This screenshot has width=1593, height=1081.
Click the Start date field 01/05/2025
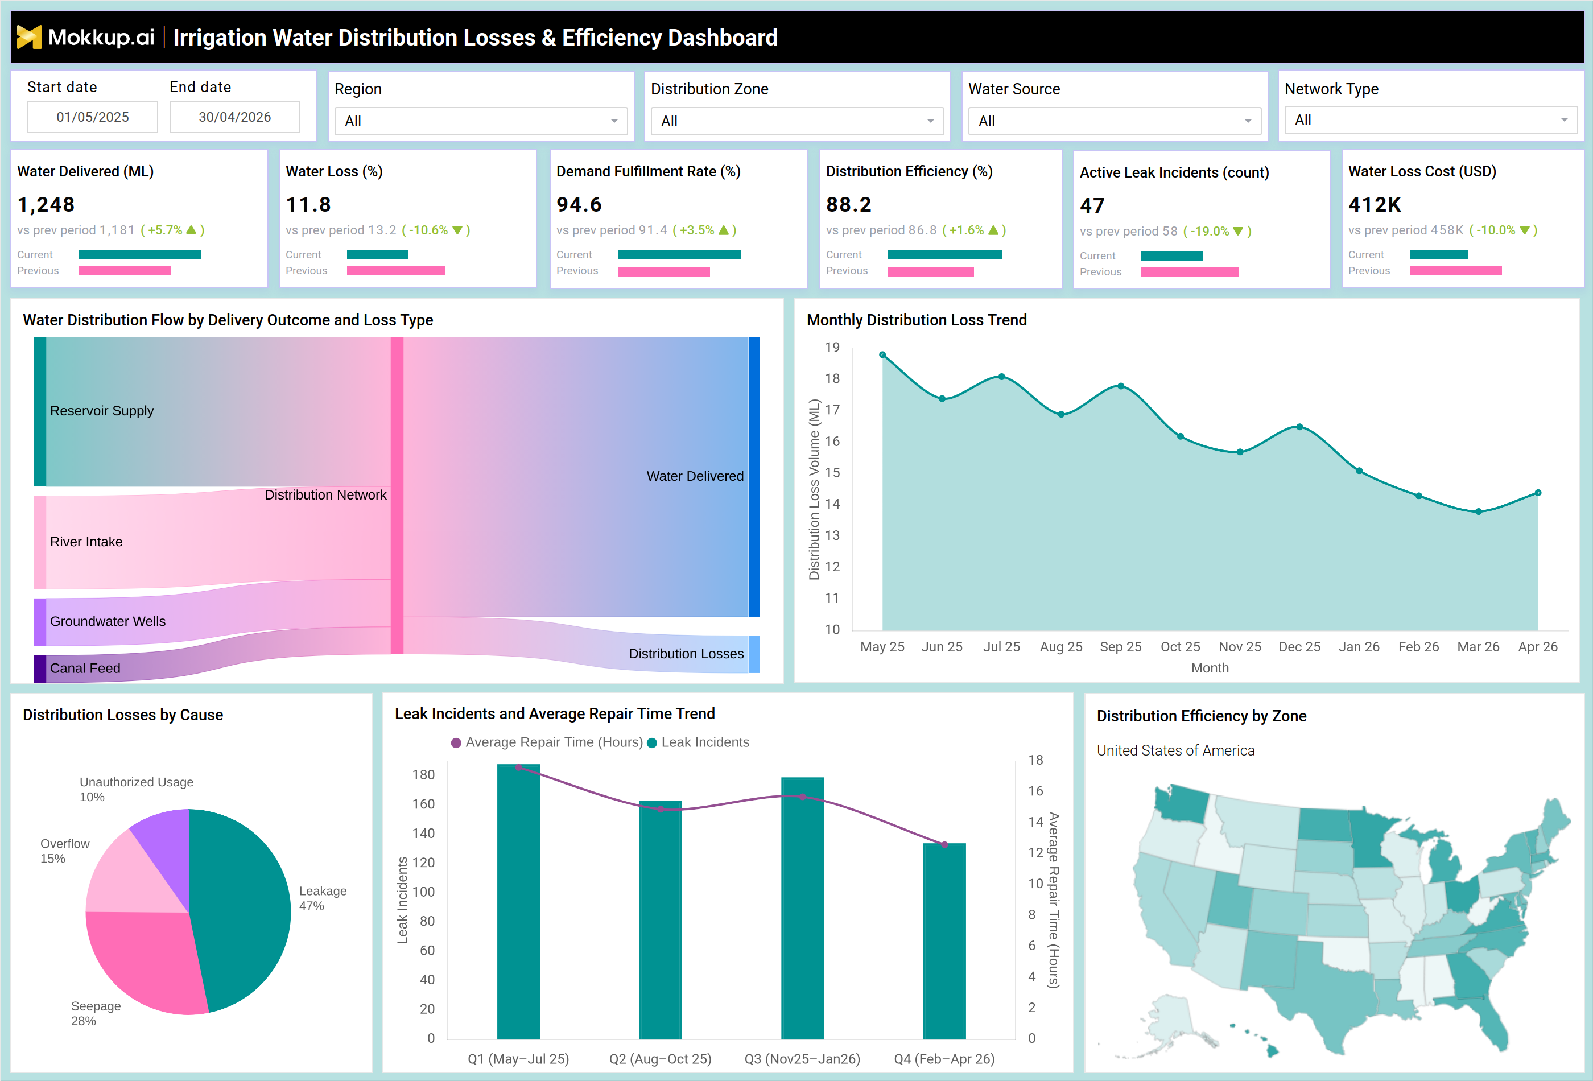pos(93,117)
